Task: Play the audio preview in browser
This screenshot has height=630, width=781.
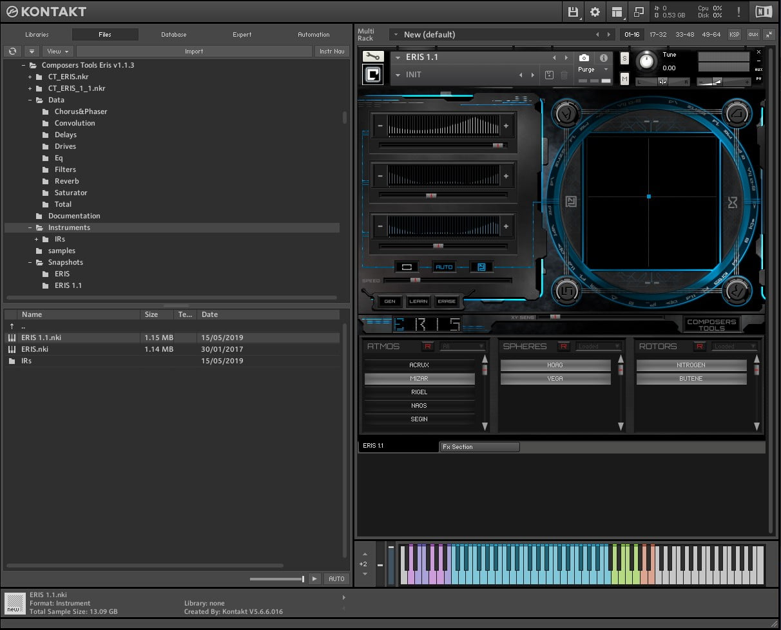Action: (x=314, y=578)
